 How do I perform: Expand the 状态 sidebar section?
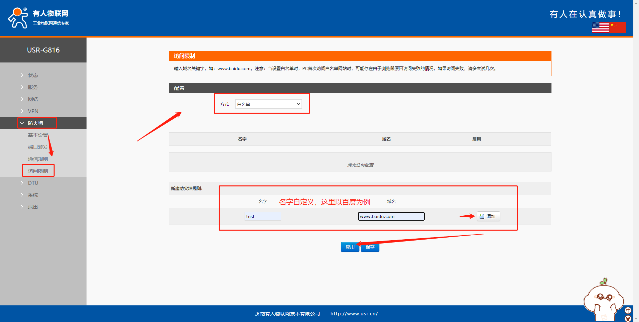pos(33,75)
